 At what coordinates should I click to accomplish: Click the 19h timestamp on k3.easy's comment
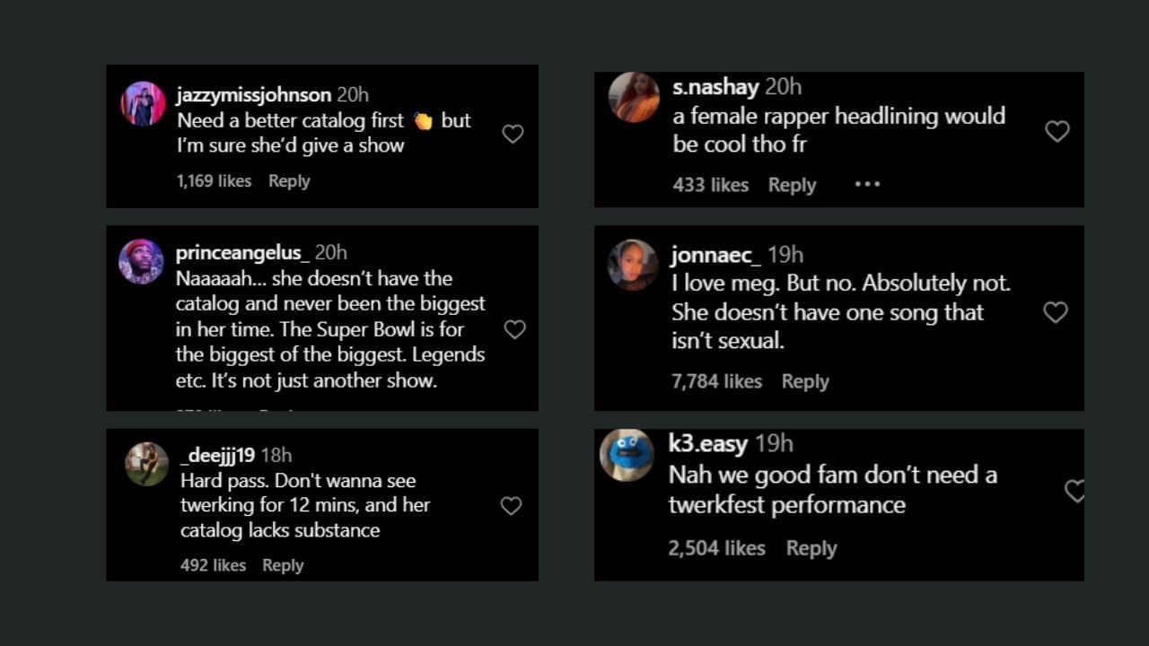(773, 443)
